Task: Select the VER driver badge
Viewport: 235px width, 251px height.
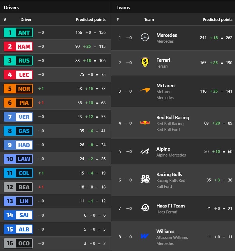Action: pyautogui.click(x=19, y=117)
